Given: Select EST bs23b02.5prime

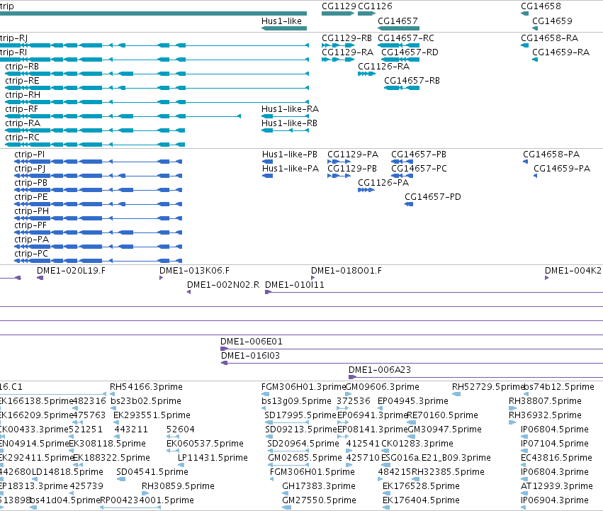Looking at the screenshot, I should (x=146, y=401).
